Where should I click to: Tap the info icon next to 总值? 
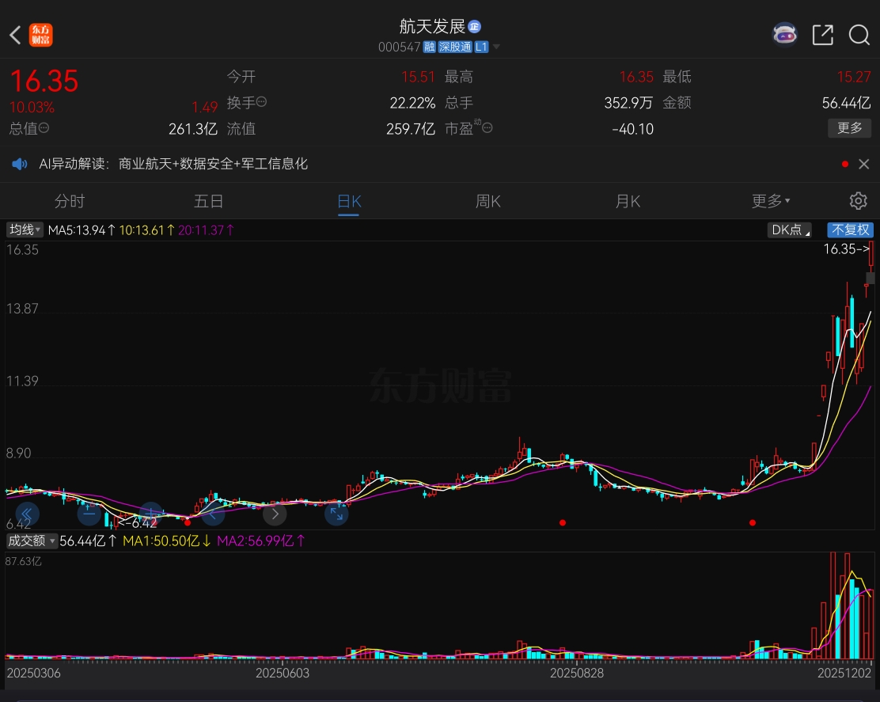(44, 128)
